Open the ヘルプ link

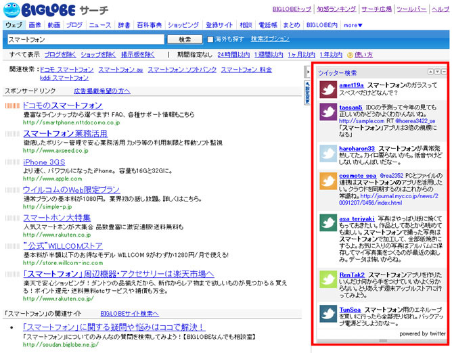(440, 9)
